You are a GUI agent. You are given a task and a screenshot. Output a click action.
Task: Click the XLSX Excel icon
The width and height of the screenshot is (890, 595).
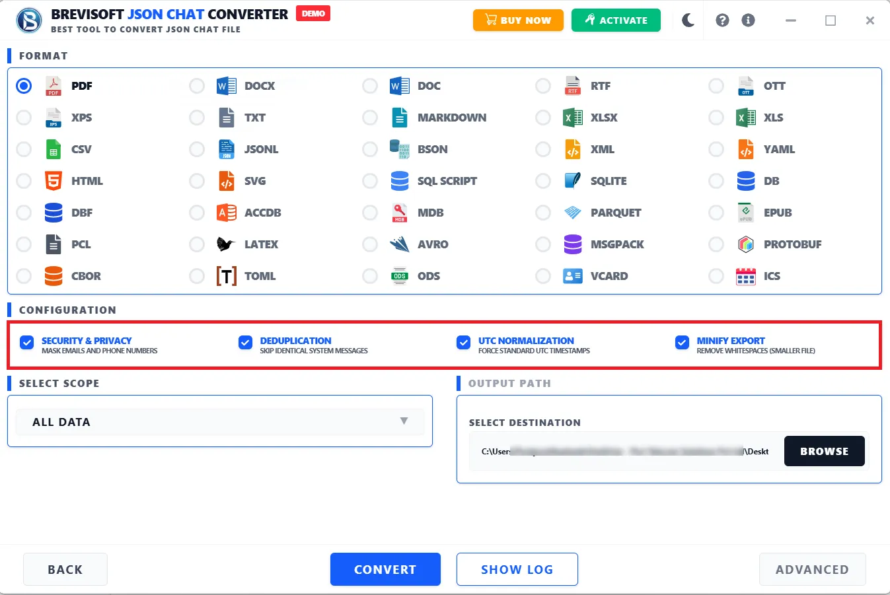coord(573,118)
